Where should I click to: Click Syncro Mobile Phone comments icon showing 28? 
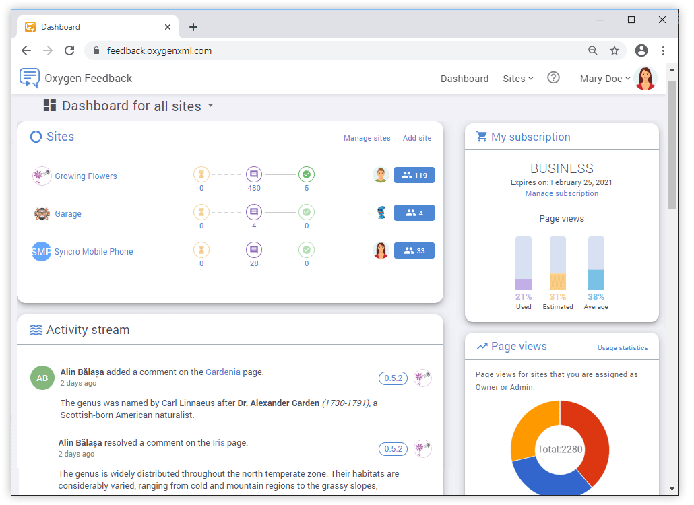[x=254, y=250]
